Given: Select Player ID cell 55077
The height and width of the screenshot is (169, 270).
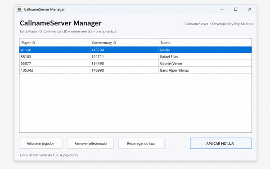Looking at the screenshot, I should click(x=54, y=64).
